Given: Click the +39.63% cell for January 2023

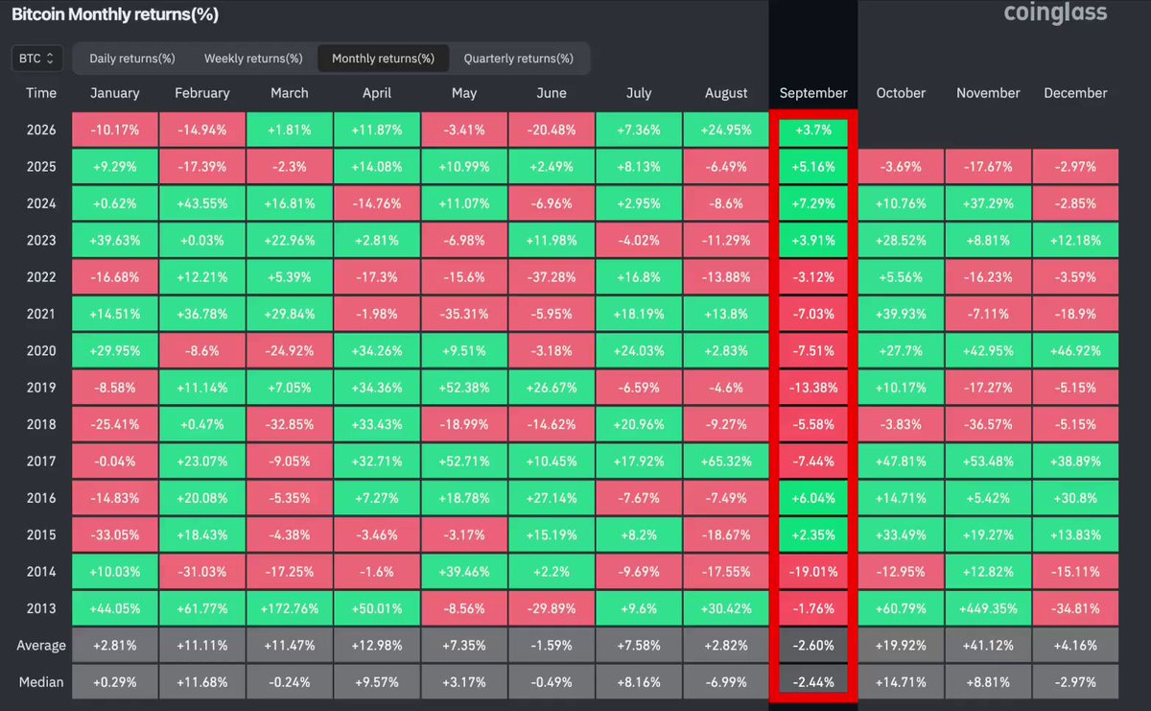Looking at the screenshot, I should click(x=115, y=240).
